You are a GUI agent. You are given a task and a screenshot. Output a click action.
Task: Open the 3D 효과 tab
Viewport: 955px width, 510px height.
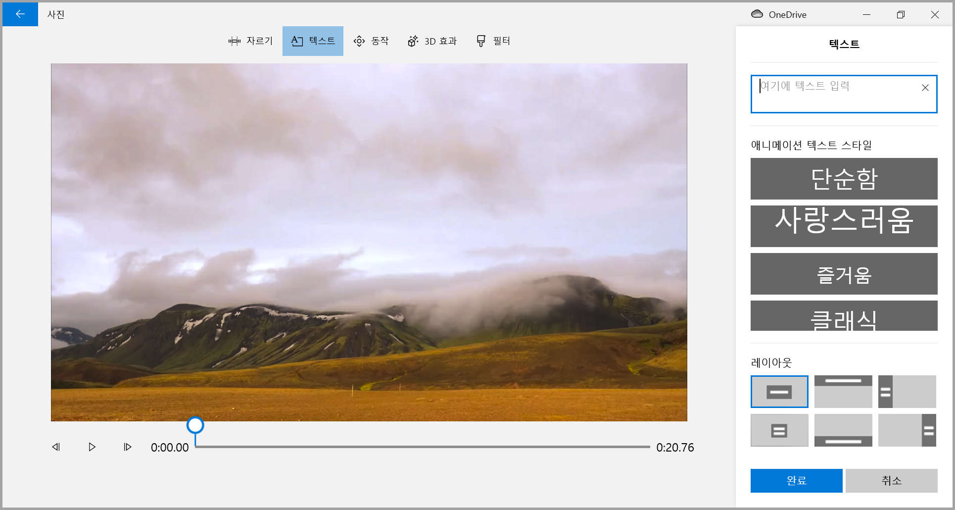coord(432,41)
